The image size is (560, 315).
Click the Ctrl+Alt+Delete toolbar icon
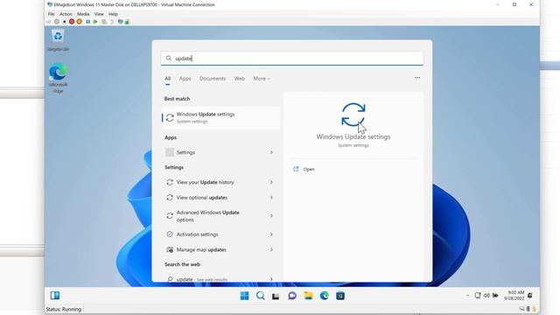coord(48,22)
